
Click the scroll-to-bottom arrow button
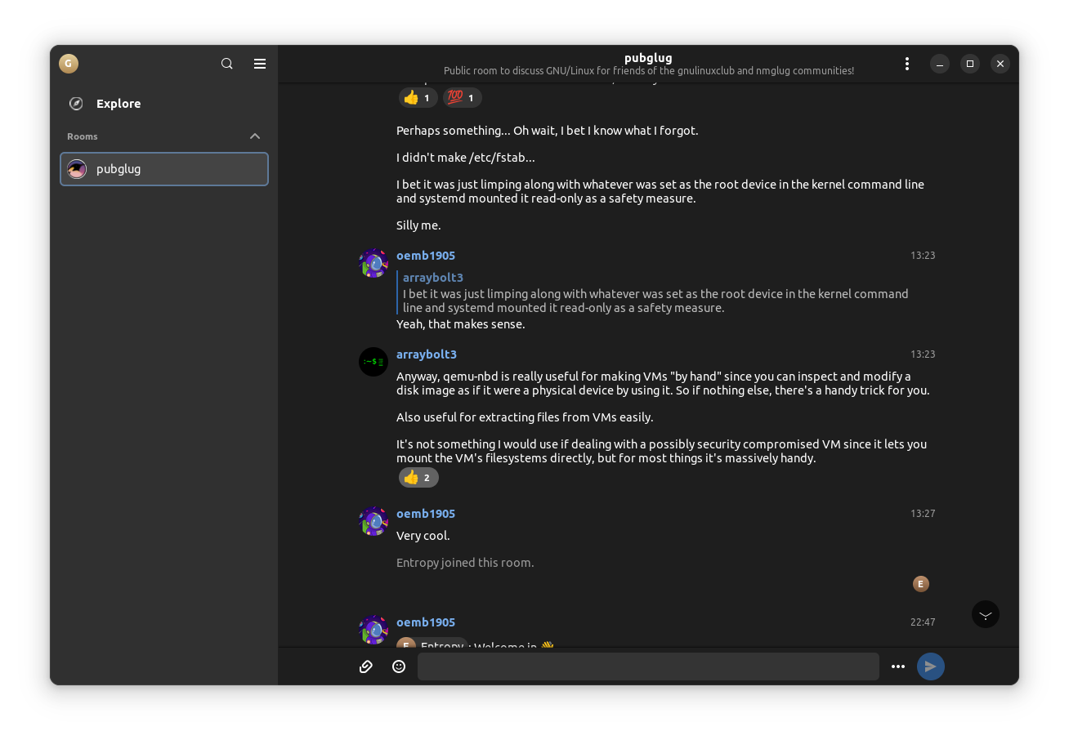click(985, 613)
